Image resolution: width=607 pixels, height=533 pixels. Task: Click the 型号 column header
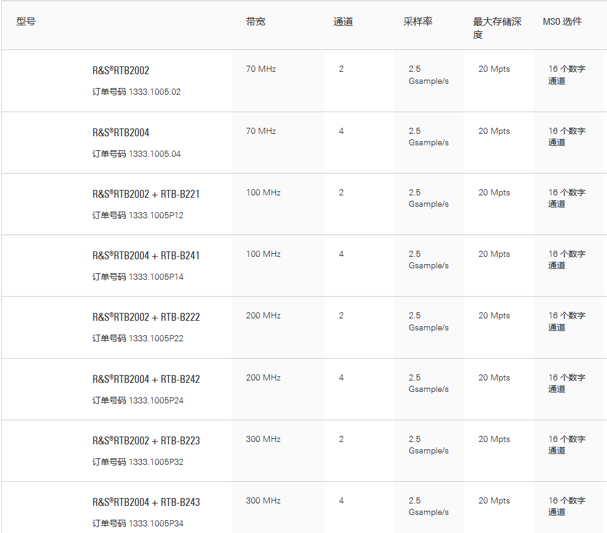[26, 22]
